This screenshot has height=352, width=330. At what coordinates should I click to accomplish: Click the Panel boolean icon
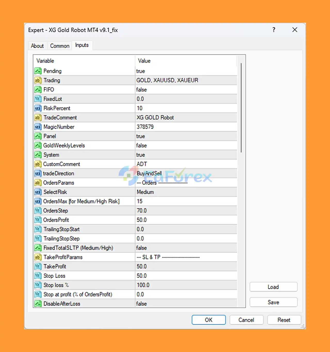[38, 136]
